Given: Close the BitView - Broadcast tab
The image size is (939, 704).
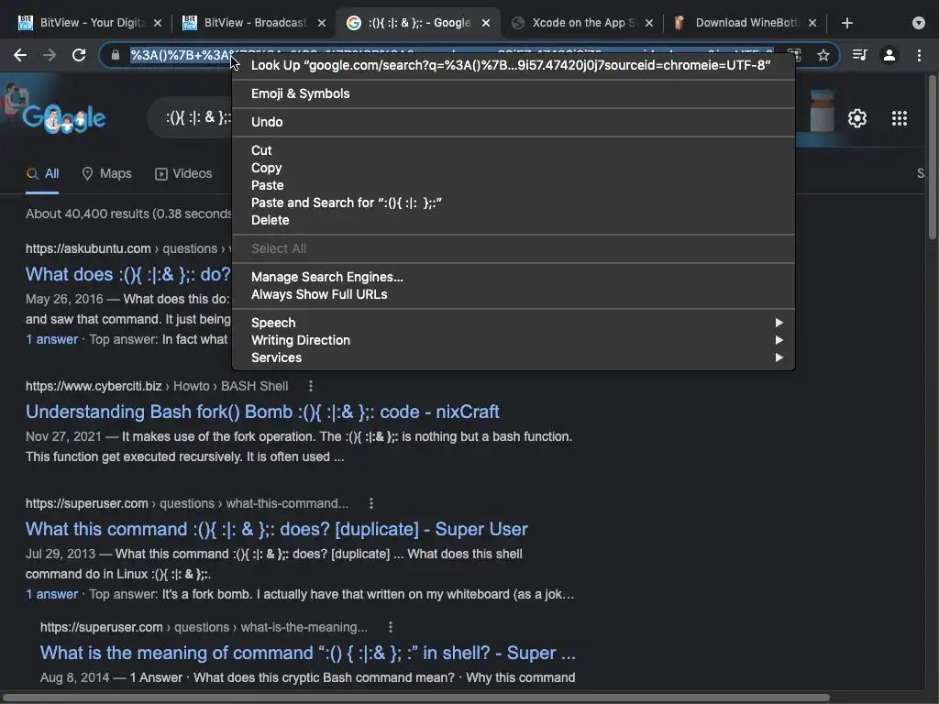Looking at the screenshot, I should click(x=322, y=23).
